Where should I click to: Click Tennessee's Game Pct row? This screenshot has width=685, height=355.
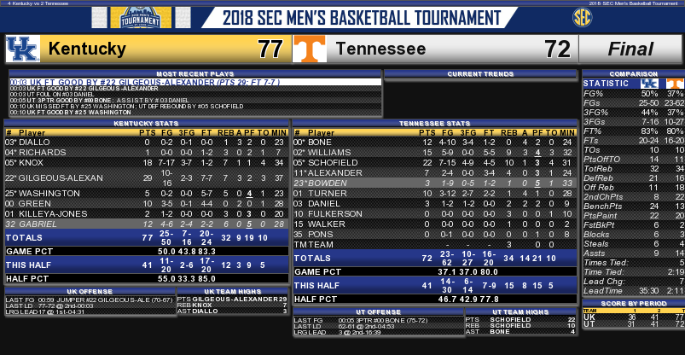[x=435, y=271]
